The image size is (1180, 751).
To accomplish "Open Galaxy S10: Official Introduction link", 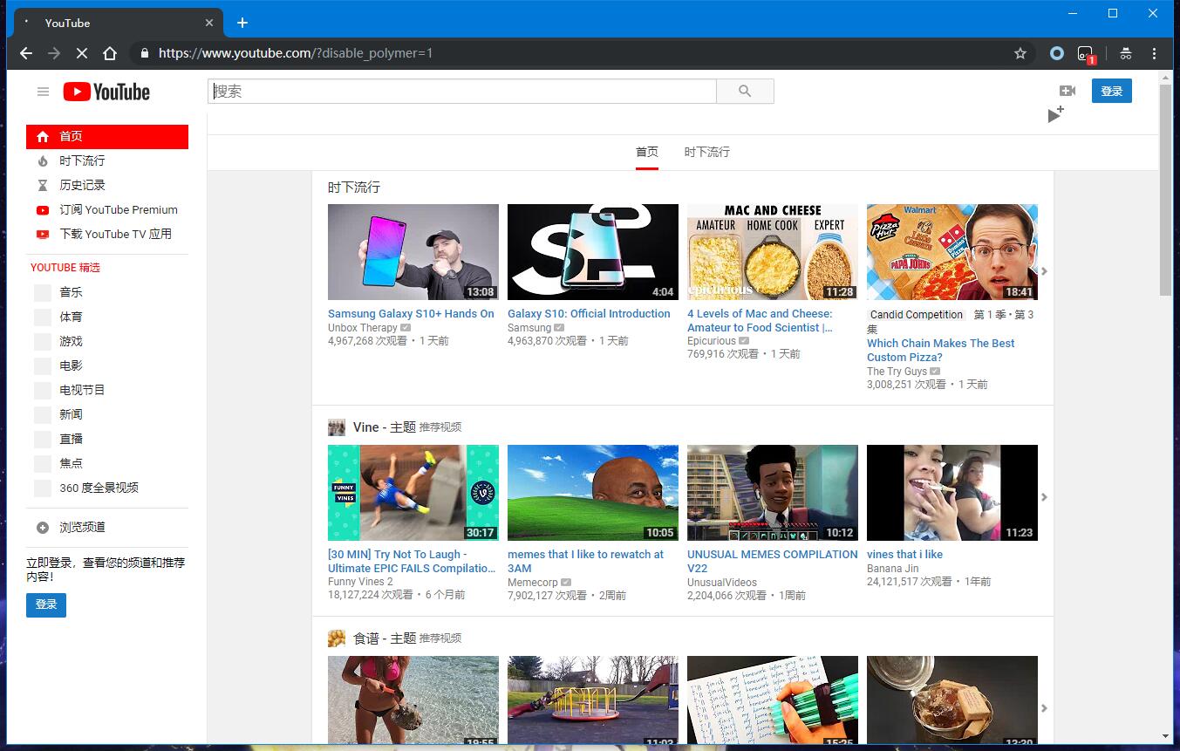I will (x=589, y=314).
